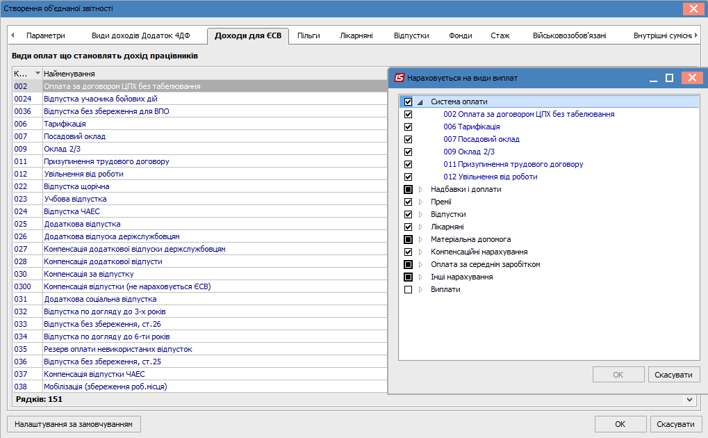Enable the Виплати checkbox
The height and width of the screenshot is (438, 708).
click(409, 289)
